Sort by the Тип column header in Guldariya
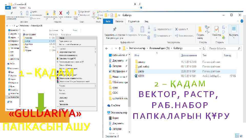The width and height of the screenshot is (246, 138). click(x=204, y=55)
